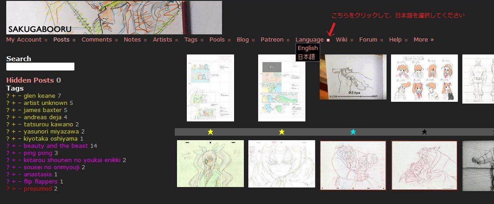
Task: Add beauty and the beast with +
Action: (13, 146)
